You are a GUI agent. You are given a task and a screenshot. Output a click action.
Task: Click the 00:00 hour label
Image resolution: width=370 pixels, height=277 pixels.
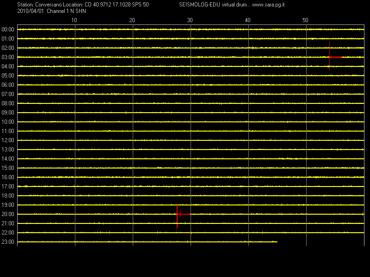pos(8,30)
